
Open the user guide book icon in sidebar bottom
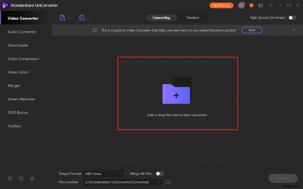click(10, 178)
